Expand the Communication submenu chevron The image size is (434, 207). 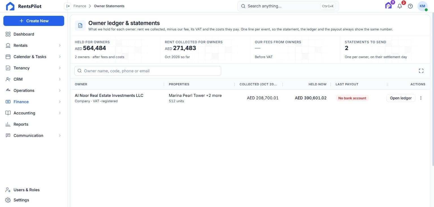click(60, 135)
